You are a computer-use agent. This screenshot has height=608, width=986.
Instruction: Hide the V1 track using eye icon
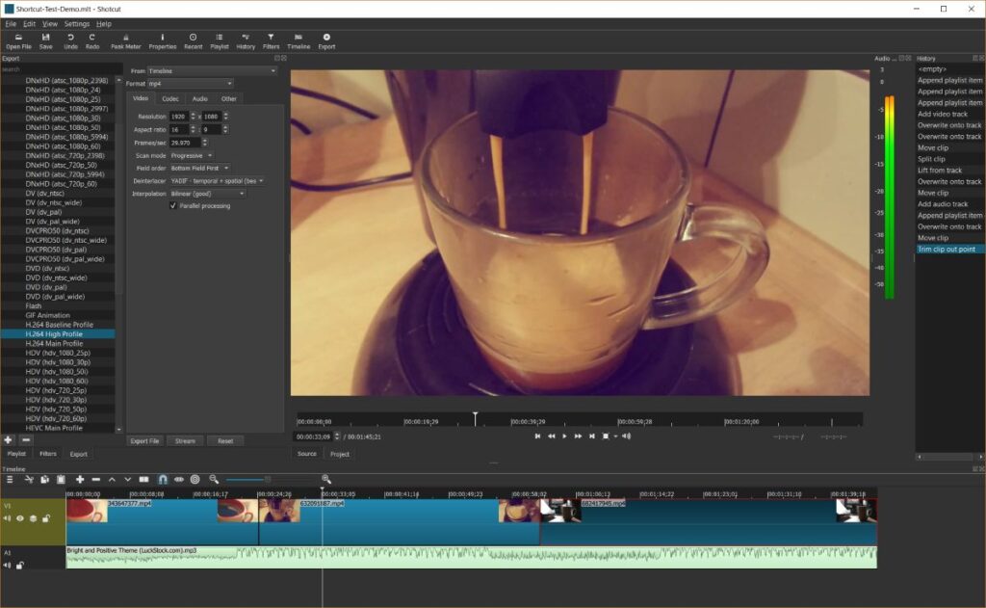19,518
